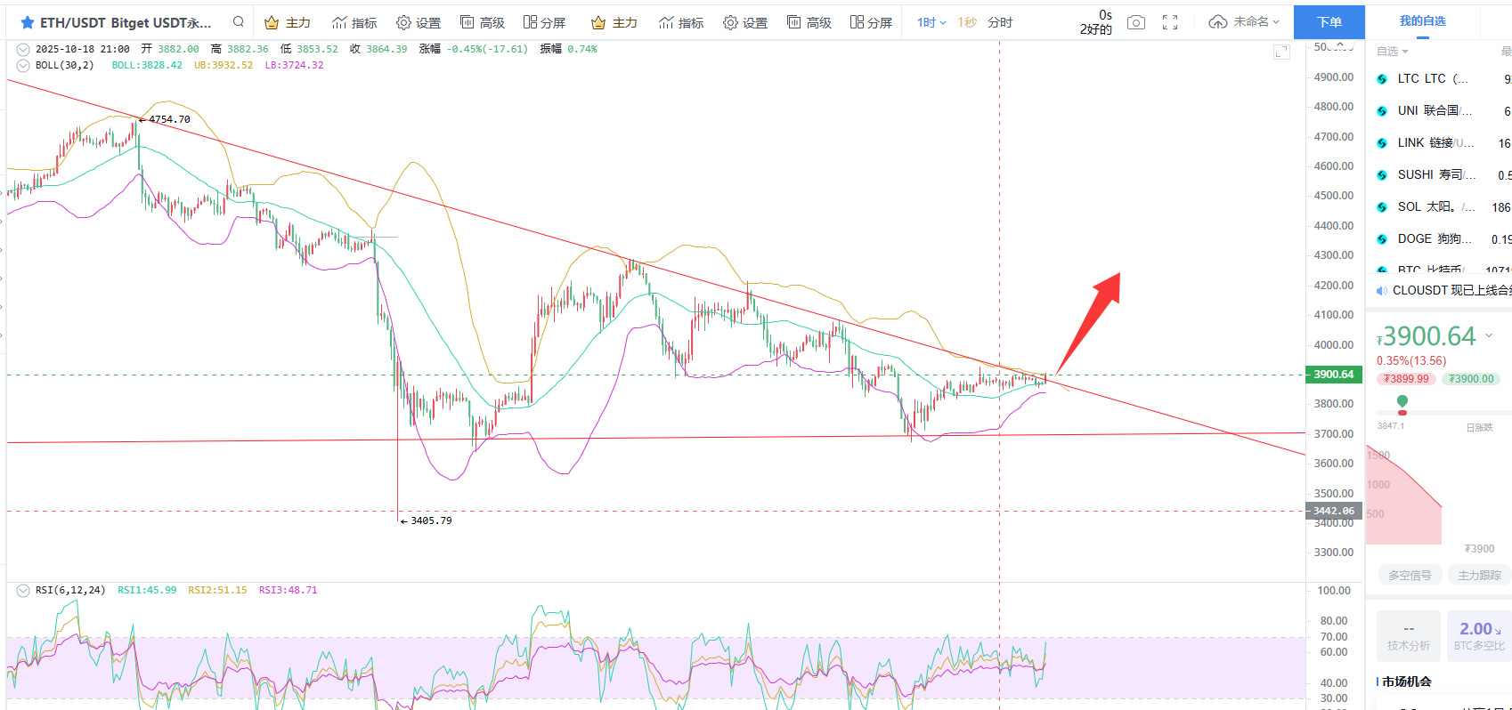Viewport: 1512px width, 710px height.
Task: Click the gray 3442.06 crosshair price axis label
Action: pos(1333,512)
